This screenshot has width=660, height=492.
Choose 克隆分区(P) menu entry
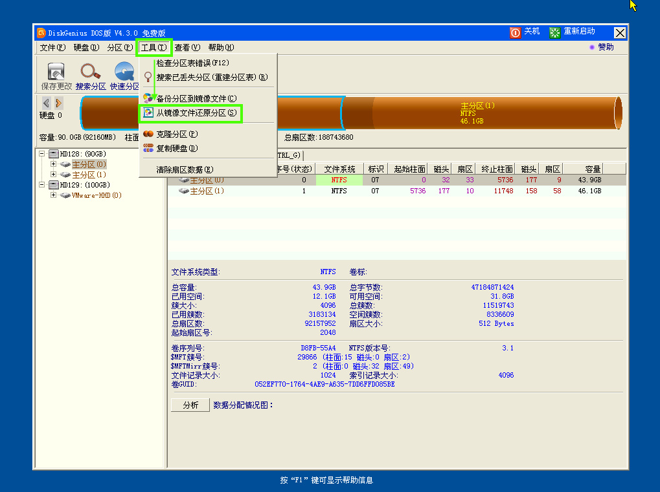(208, 134)
